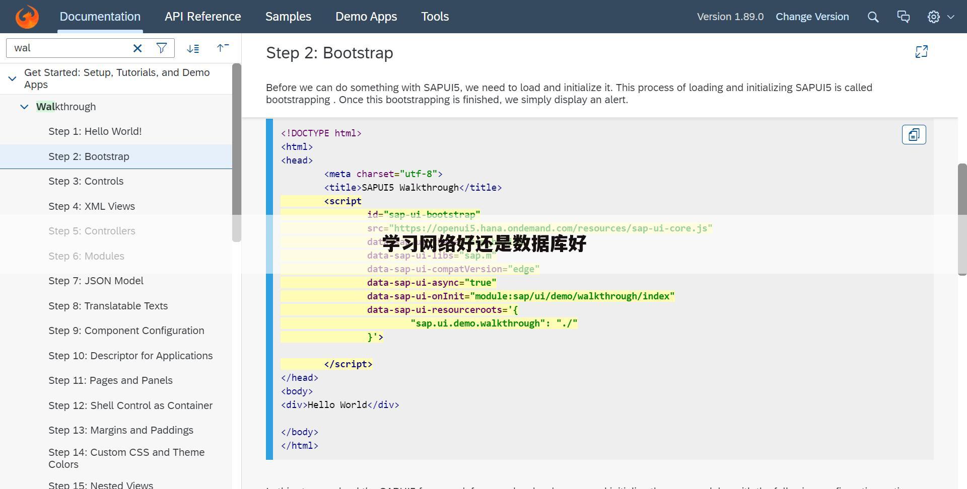Select Step 2: Bootstrap tree item
Image resolution: width=967 pixels, height=489 pixels.
116,156
